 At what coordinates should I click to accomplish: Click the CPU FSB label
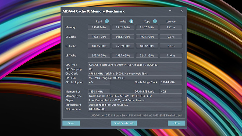(x=70, y=78)
